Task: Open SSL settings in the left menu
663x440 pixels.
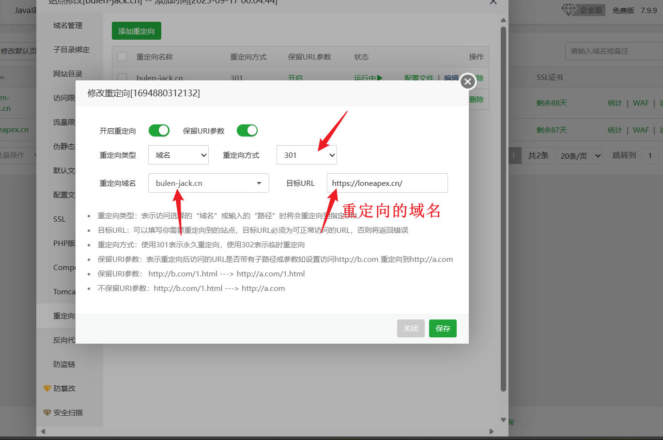Action: [x=59, y=219]
